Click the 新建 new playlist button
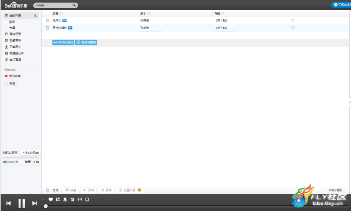 tap(11, 84)
